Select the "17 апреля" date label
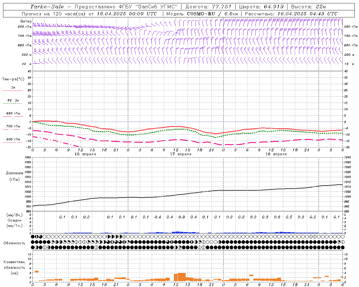The image size is (359, 287). (181, 154)
